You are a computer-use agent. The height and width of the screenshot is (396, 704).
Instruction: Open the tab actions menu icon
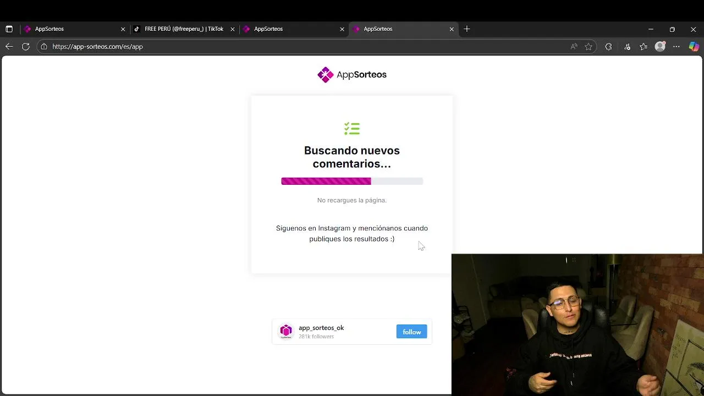coord(9,29)
